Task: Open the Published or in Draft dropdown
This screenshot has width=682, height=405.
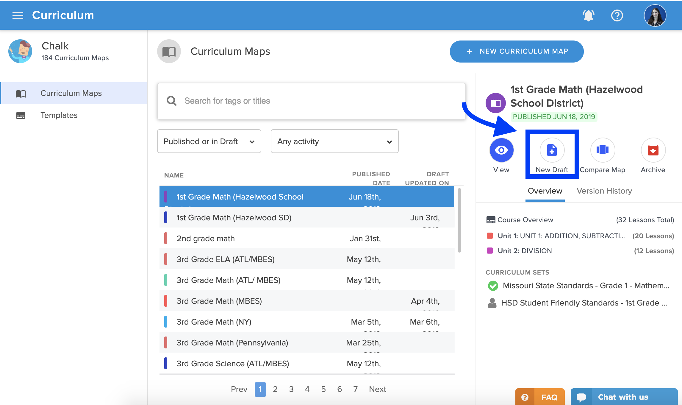Action: click(209, 141)
